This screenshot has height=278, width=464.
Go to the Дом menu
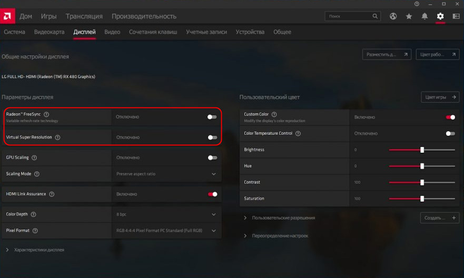(x=26, y=16)
